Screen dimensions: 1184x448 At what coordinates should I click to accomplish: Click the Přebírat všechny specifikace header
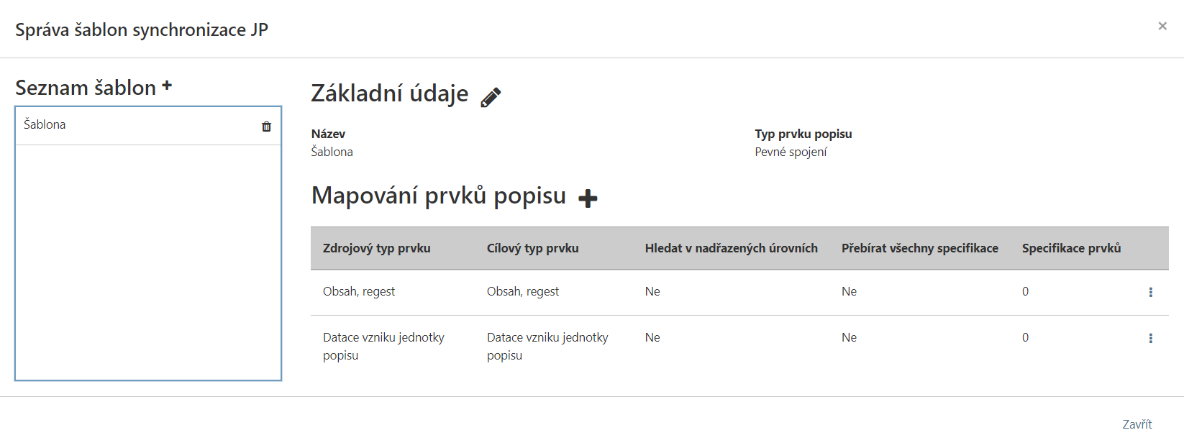click(x=921, y=248)
